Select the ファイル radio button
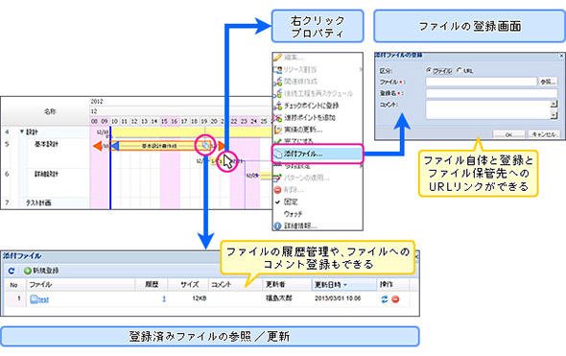 (429, 70)
